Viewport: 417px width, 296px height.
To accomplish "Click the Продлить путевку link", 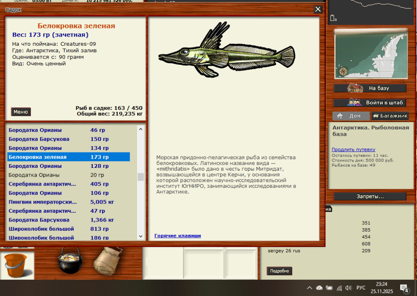I will click(x=353, y=149).
